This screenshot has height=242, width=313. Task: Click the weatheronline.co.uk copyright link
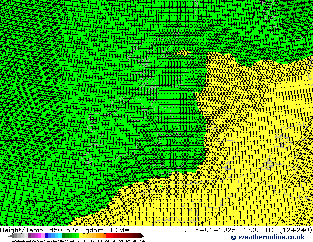(x=268, y=237)
